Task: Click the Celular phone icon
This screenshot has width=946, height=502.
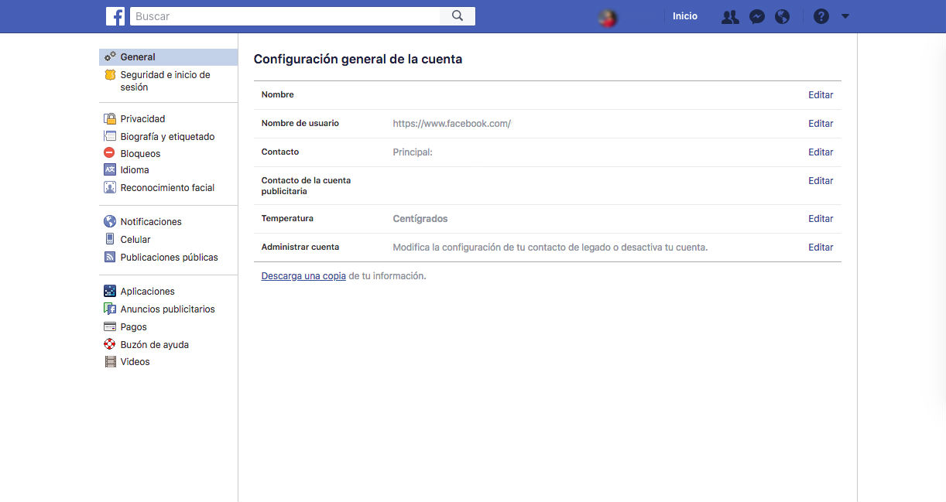Action: [110, 239]
